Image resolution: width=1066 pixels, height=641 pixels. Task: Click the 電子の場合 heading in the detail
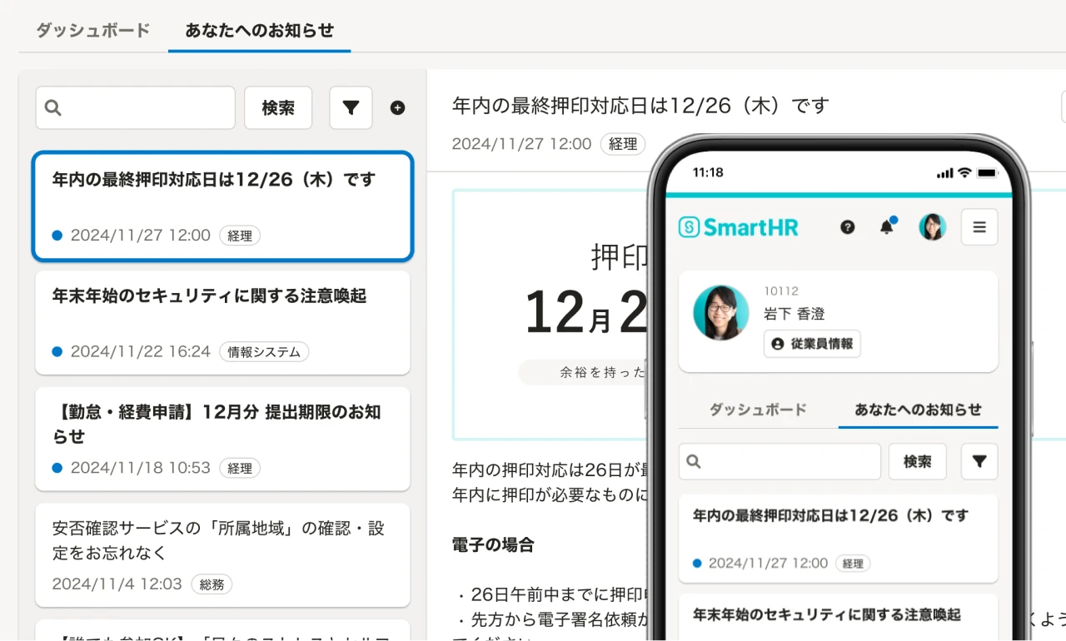(x=493, y=545)
